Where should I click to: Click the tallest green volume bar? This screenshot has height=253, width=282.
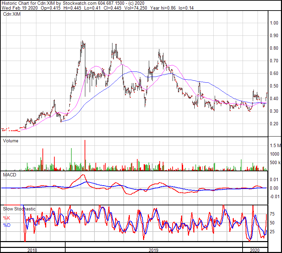point(71,159)
